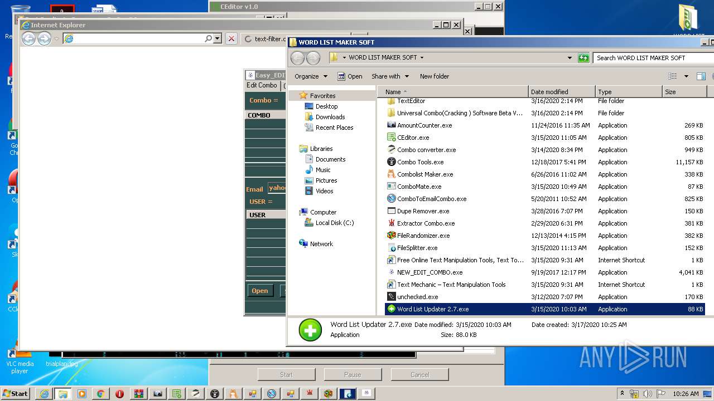Click Open button in Easy_EDIT window
Viewport: 714px width, 401px height.
click(260, 291)
